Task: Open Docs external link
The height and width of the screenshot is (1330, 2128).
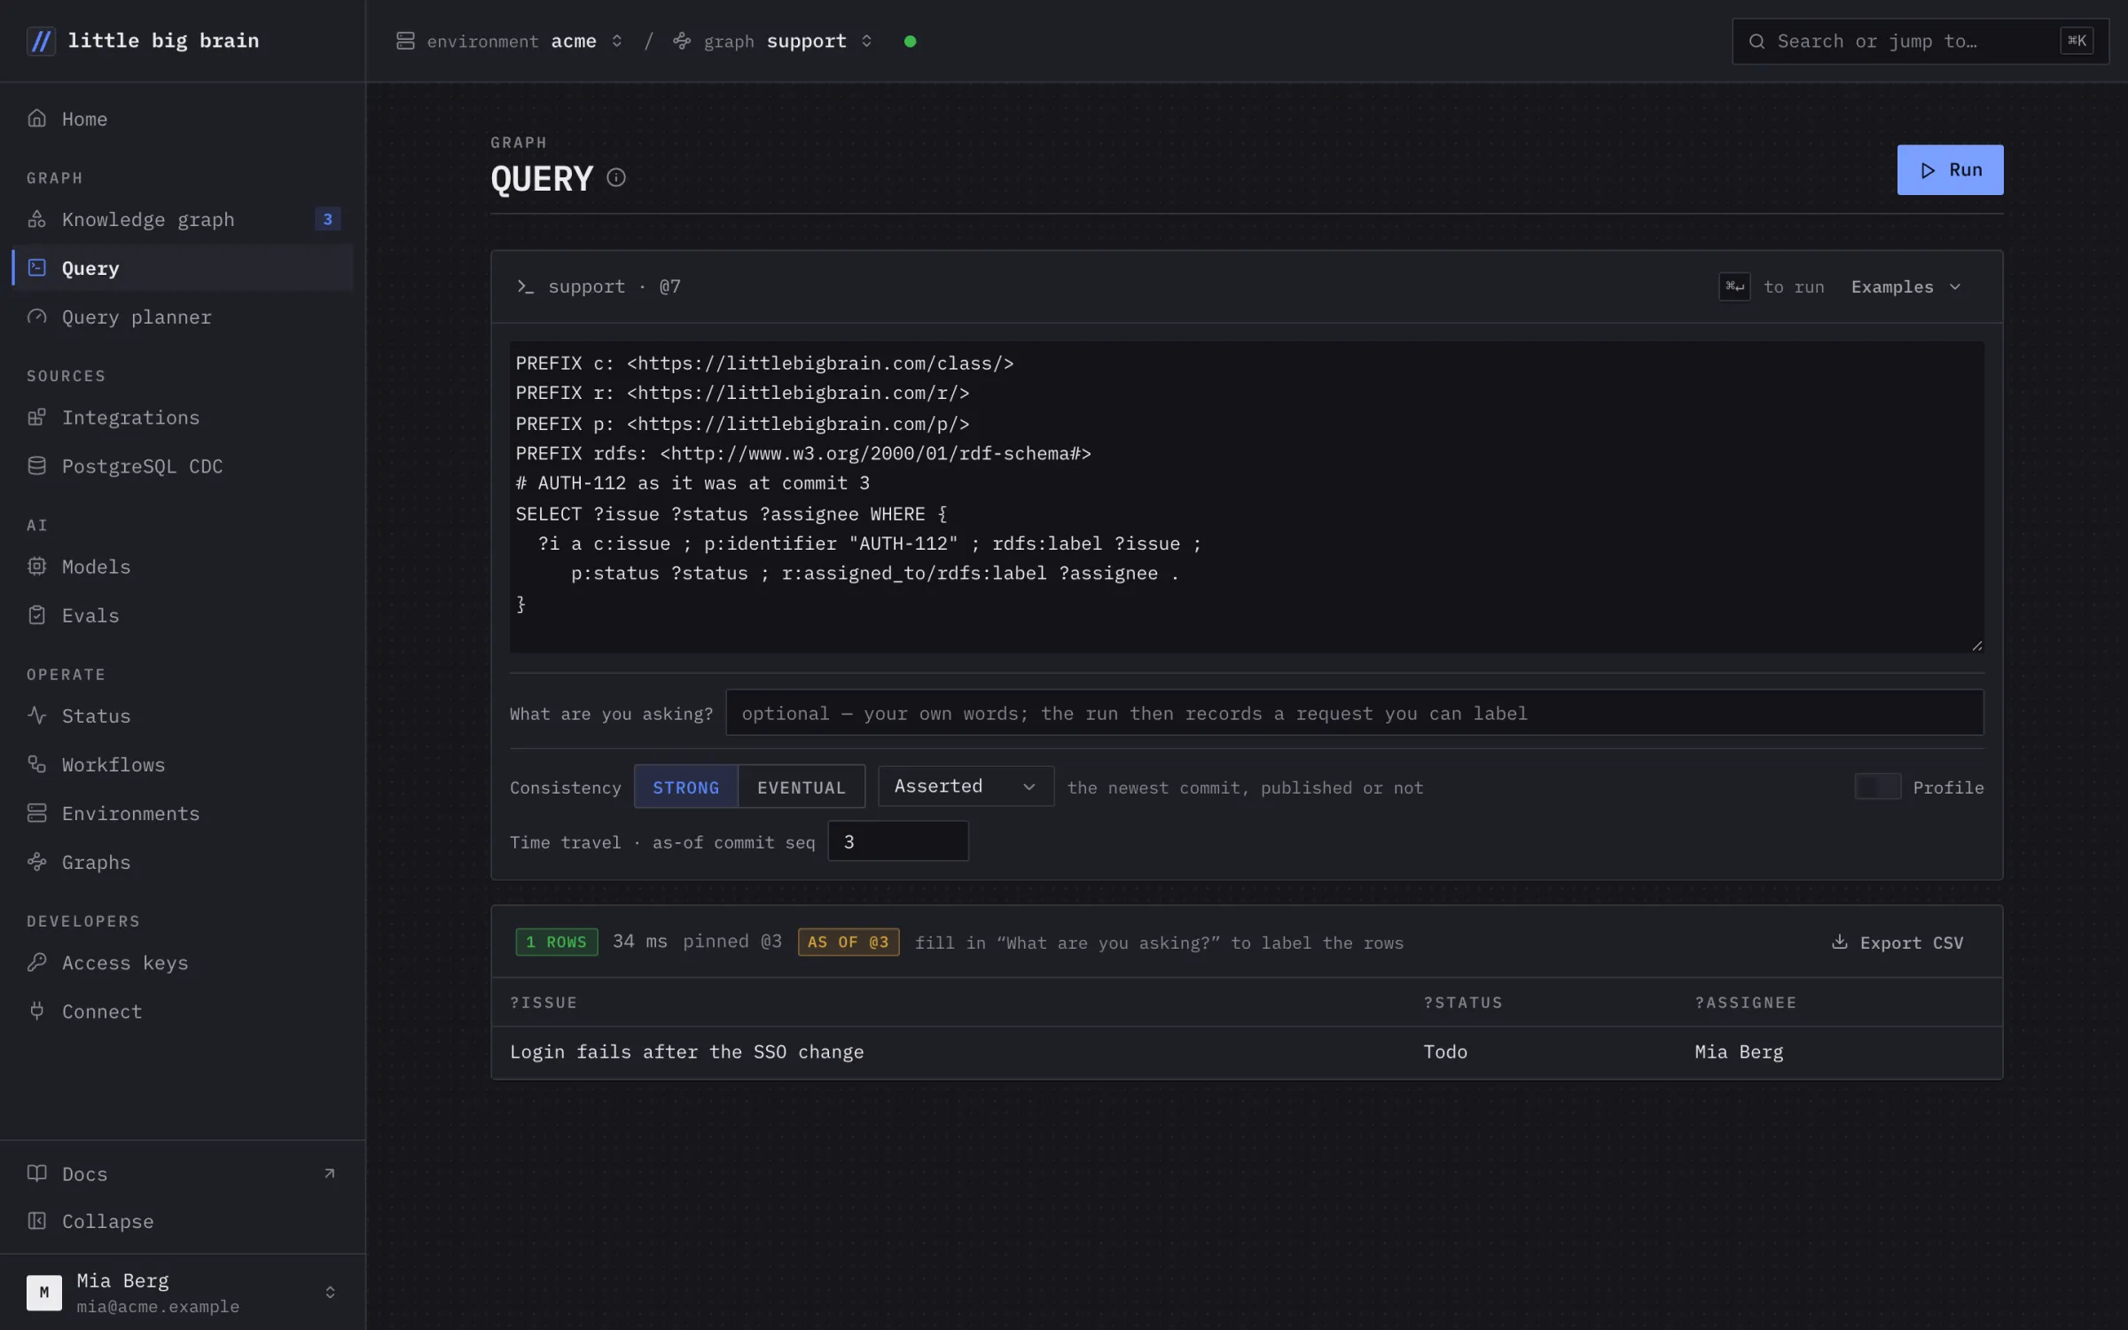Action: [183, 1173]
